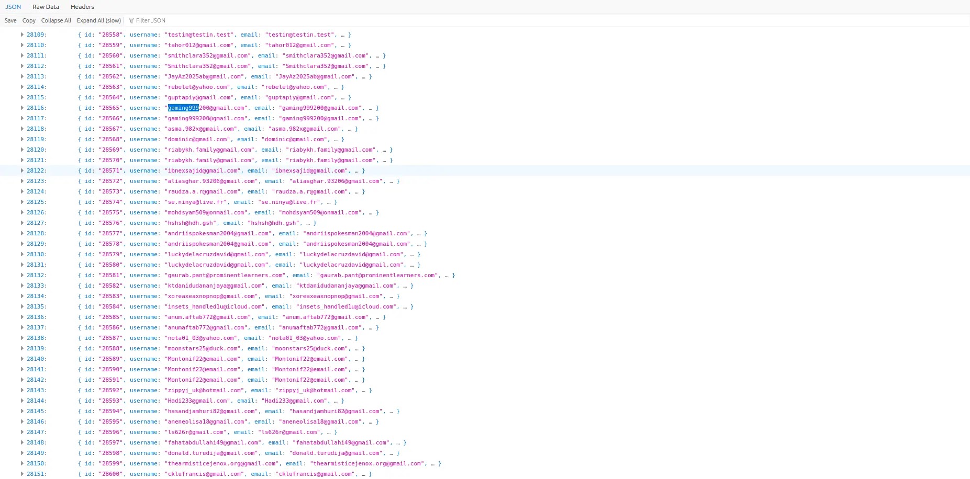Expand entry 28119 for dominic@gmail.com
Screen dimensions: 970x479
[21, 139]
